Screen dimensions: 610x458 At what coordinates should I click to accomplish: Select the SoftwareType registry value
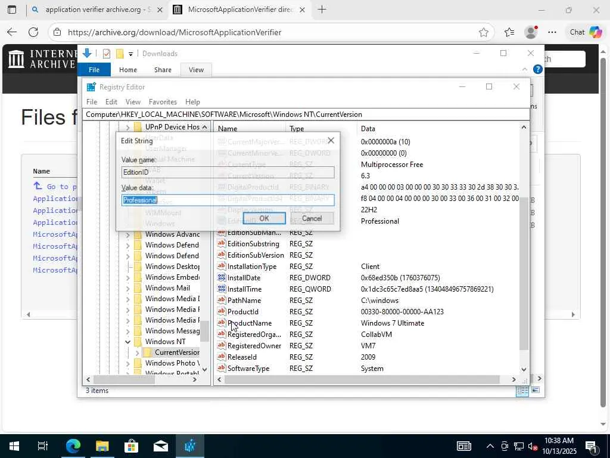[248, 368]
